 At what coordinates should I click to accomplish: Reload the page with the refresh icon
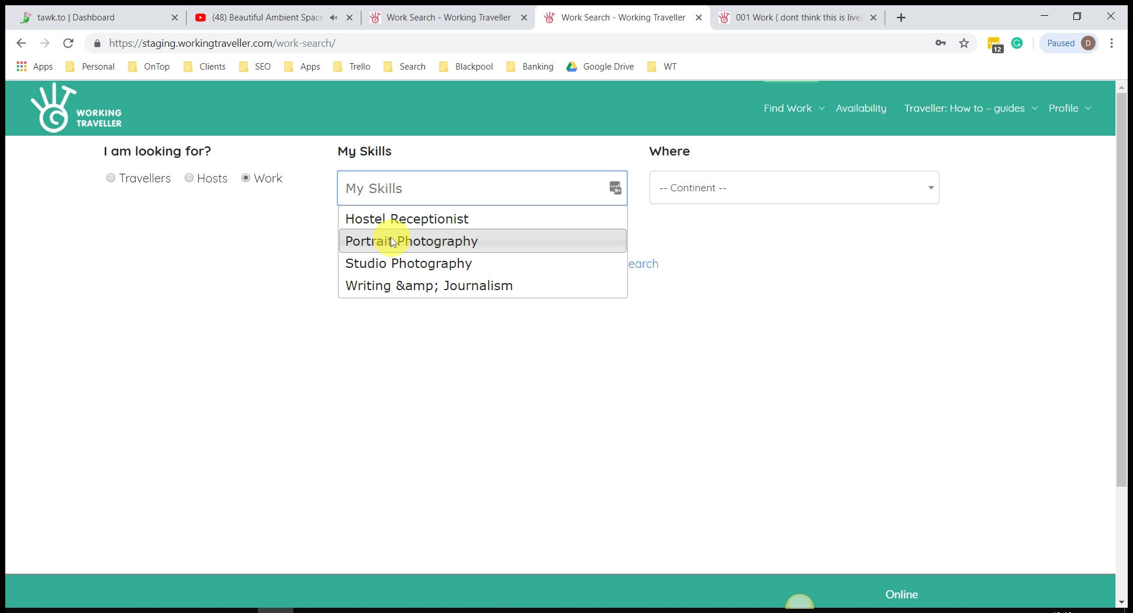tap(68, 43)
